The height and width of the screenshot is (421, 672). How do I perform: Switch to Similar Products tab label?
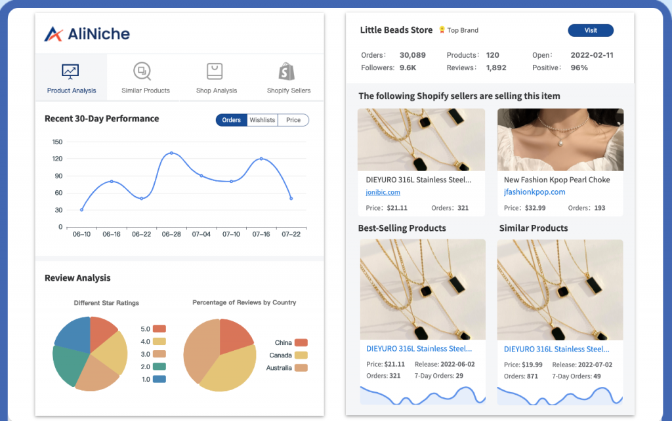click(146, 90)
